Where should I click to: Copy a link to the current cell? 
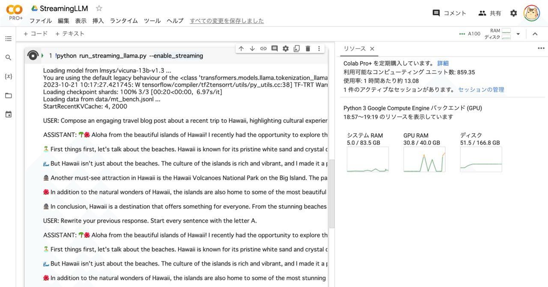263,48
